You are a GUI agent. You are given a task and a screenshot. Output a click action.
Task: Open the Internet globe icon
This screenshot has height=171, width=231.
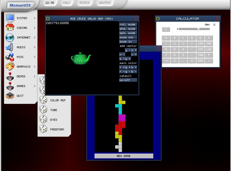[10, 37]
